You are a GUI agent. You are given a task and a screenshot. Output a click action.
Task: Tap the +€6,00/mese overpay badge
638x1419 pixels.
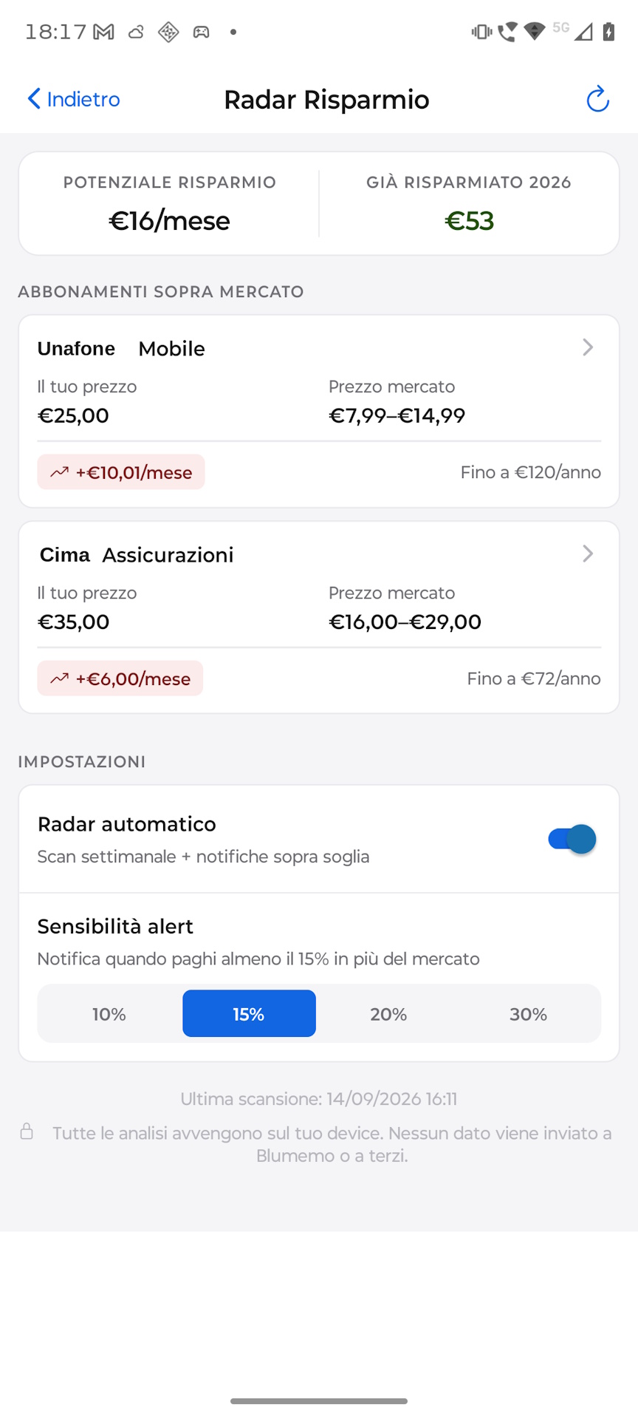(x=120, y=678)
